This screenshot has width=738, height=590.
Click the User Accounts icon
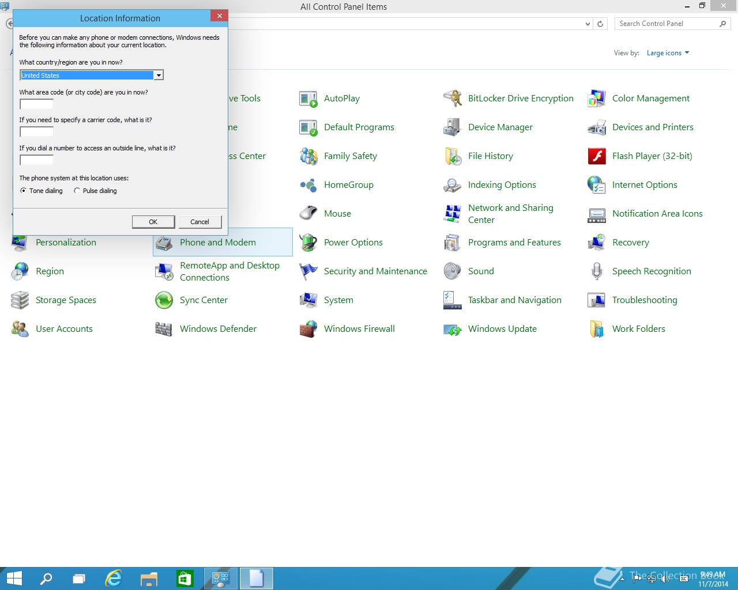[20, 329]
